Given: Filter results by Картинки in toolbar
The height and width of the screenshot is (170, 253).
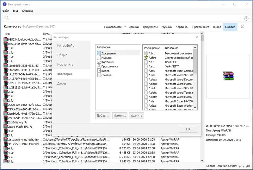Looking at the screenshot, I should (x=182, y=27).
